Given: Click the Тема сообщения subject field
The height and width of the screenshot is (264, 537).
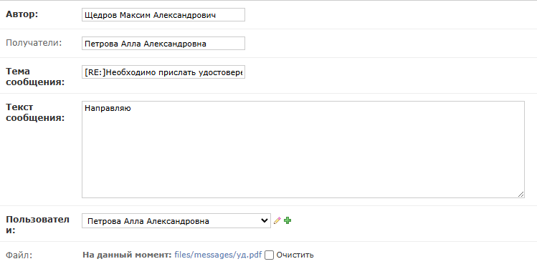Looking at the screenshot, I should 163,72.
